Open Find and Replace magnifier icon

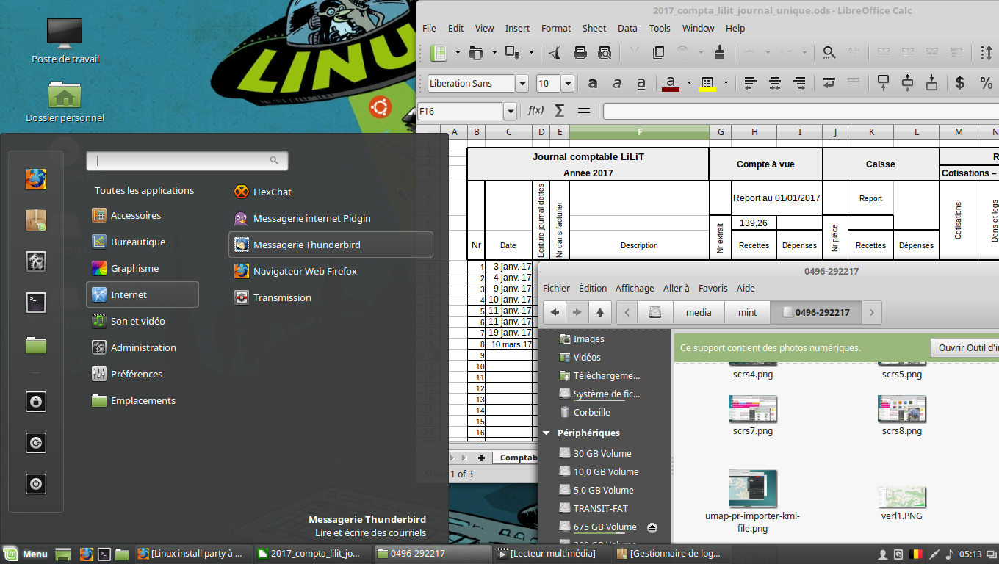[829, 52]
